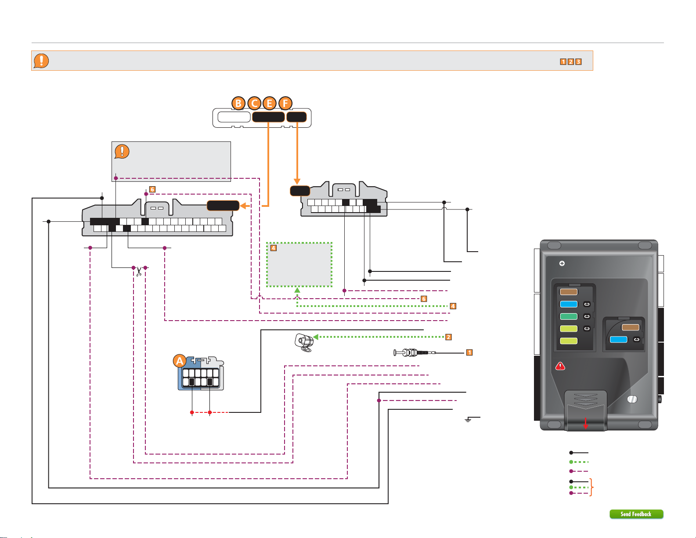Select the green port on the module

click(x=569, y=316)
